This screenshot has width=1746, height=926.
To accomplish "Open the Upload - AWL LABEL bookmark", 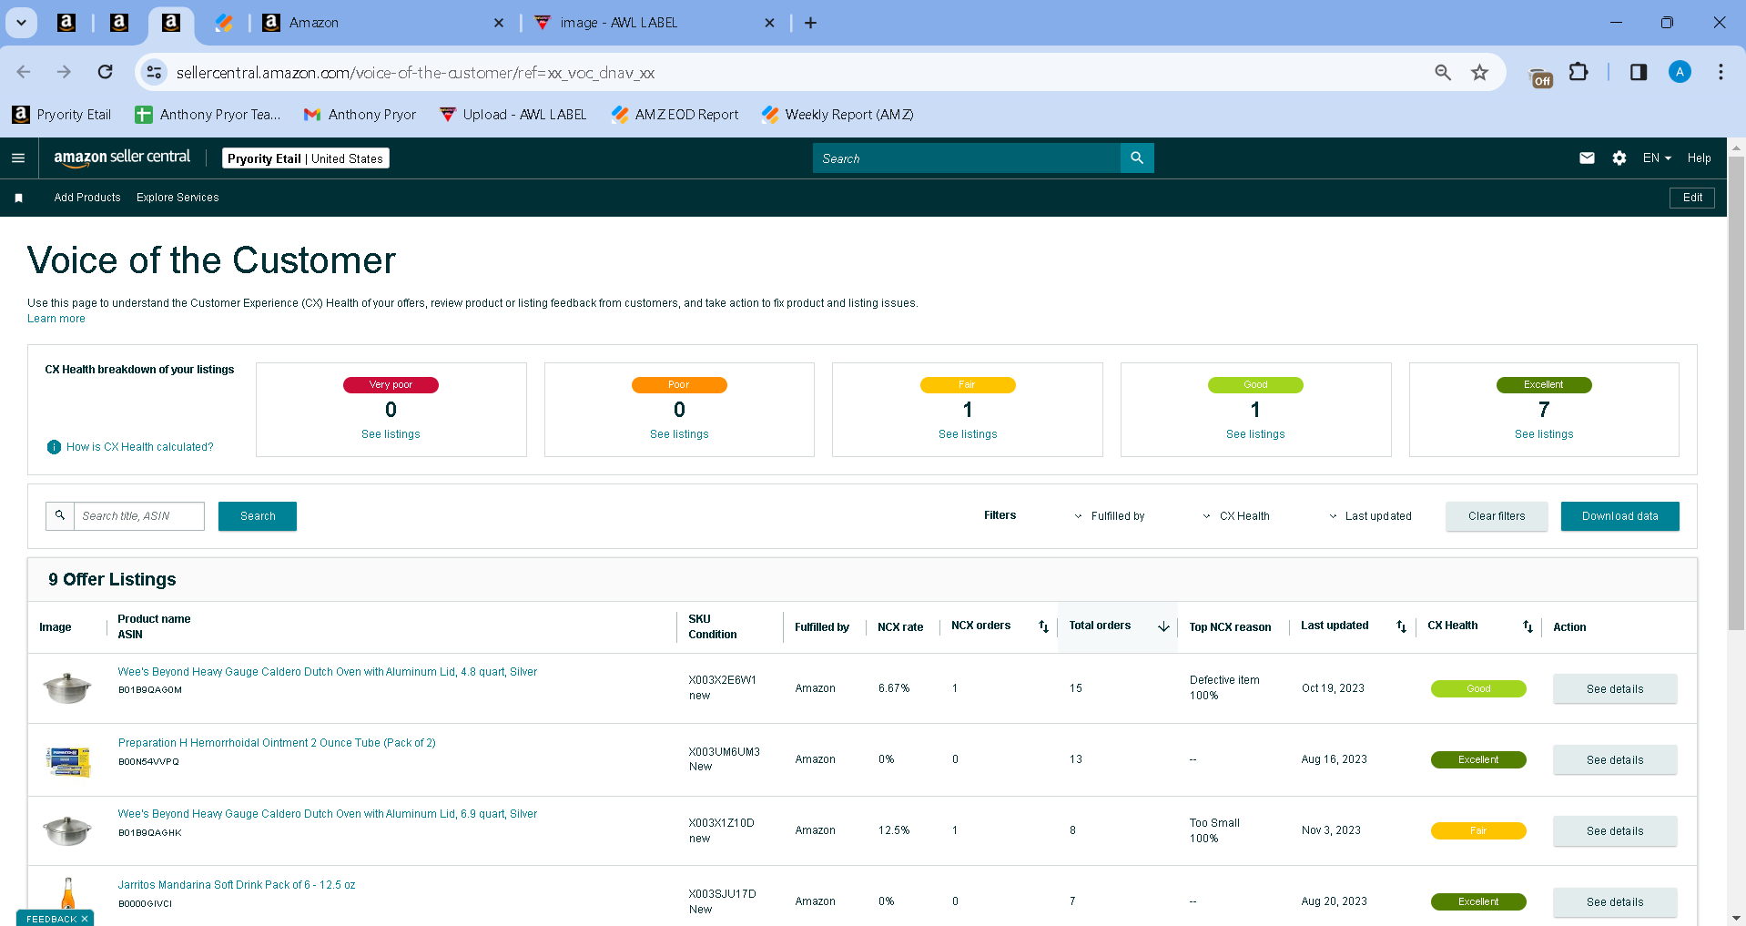I will point(513,115).
